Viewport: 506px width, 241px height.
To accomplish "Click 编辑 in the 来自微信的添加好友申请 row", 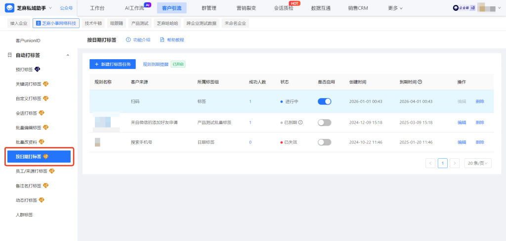I will [462, 122].
